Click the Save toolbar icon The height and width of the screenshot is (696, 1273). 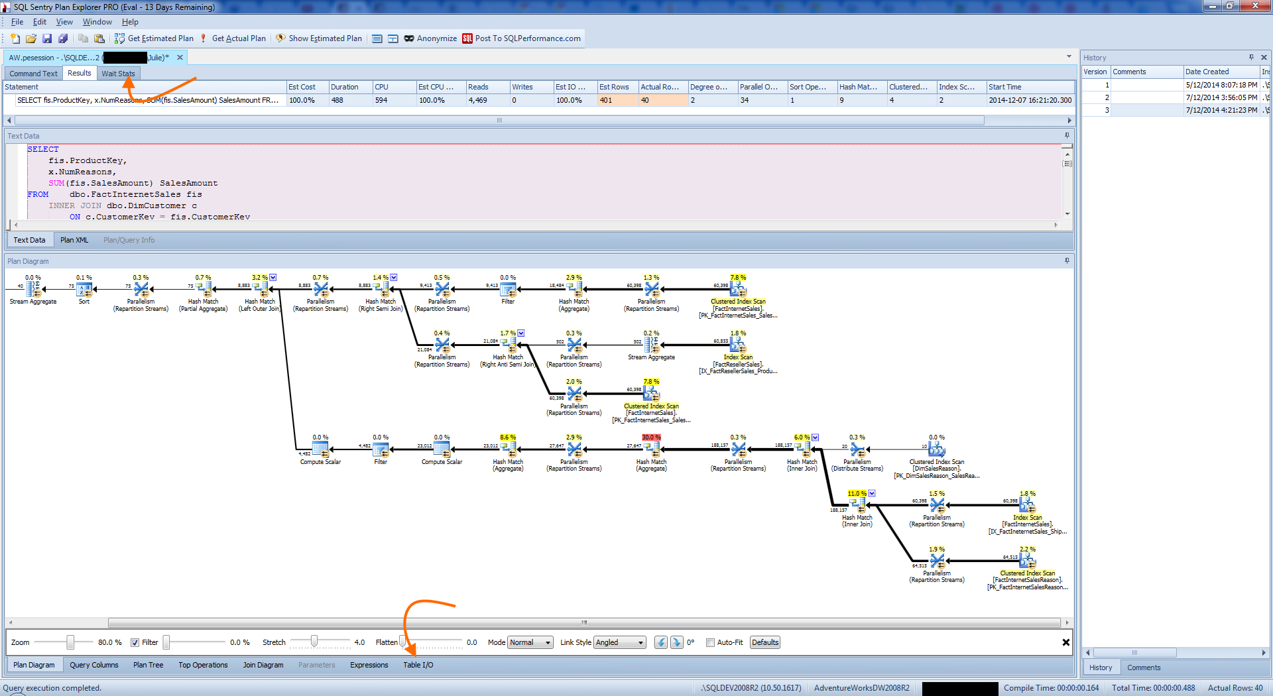47,38
